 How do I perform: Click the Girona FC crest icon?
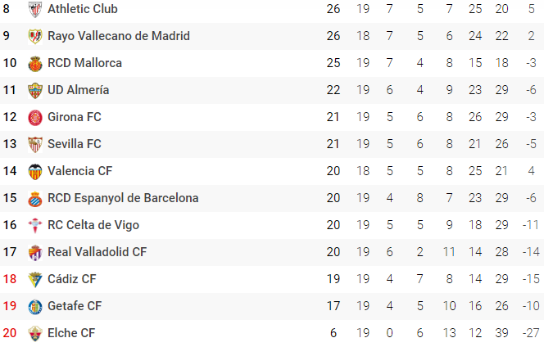point(35,117)
